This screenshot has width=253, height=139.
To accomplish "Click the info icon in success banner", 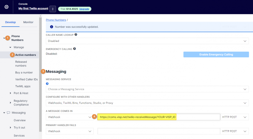I will point(51,27).
